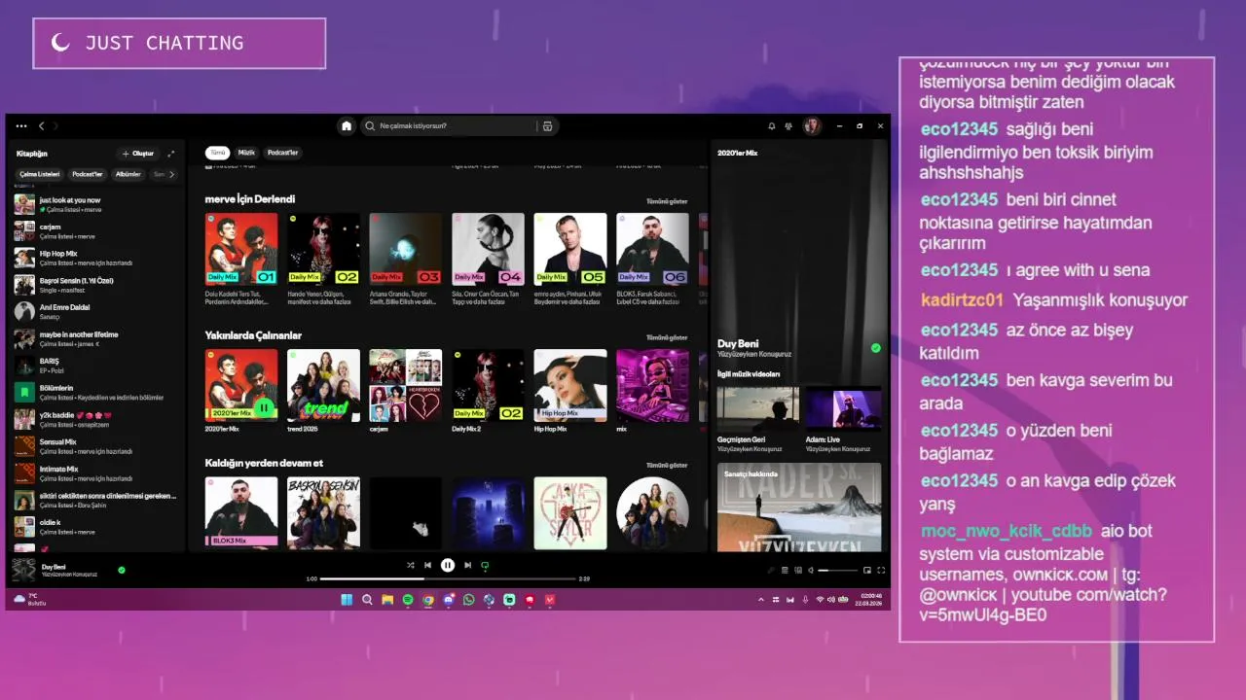
Task: Mute the volume speaker icon
Action: point(811,570)
